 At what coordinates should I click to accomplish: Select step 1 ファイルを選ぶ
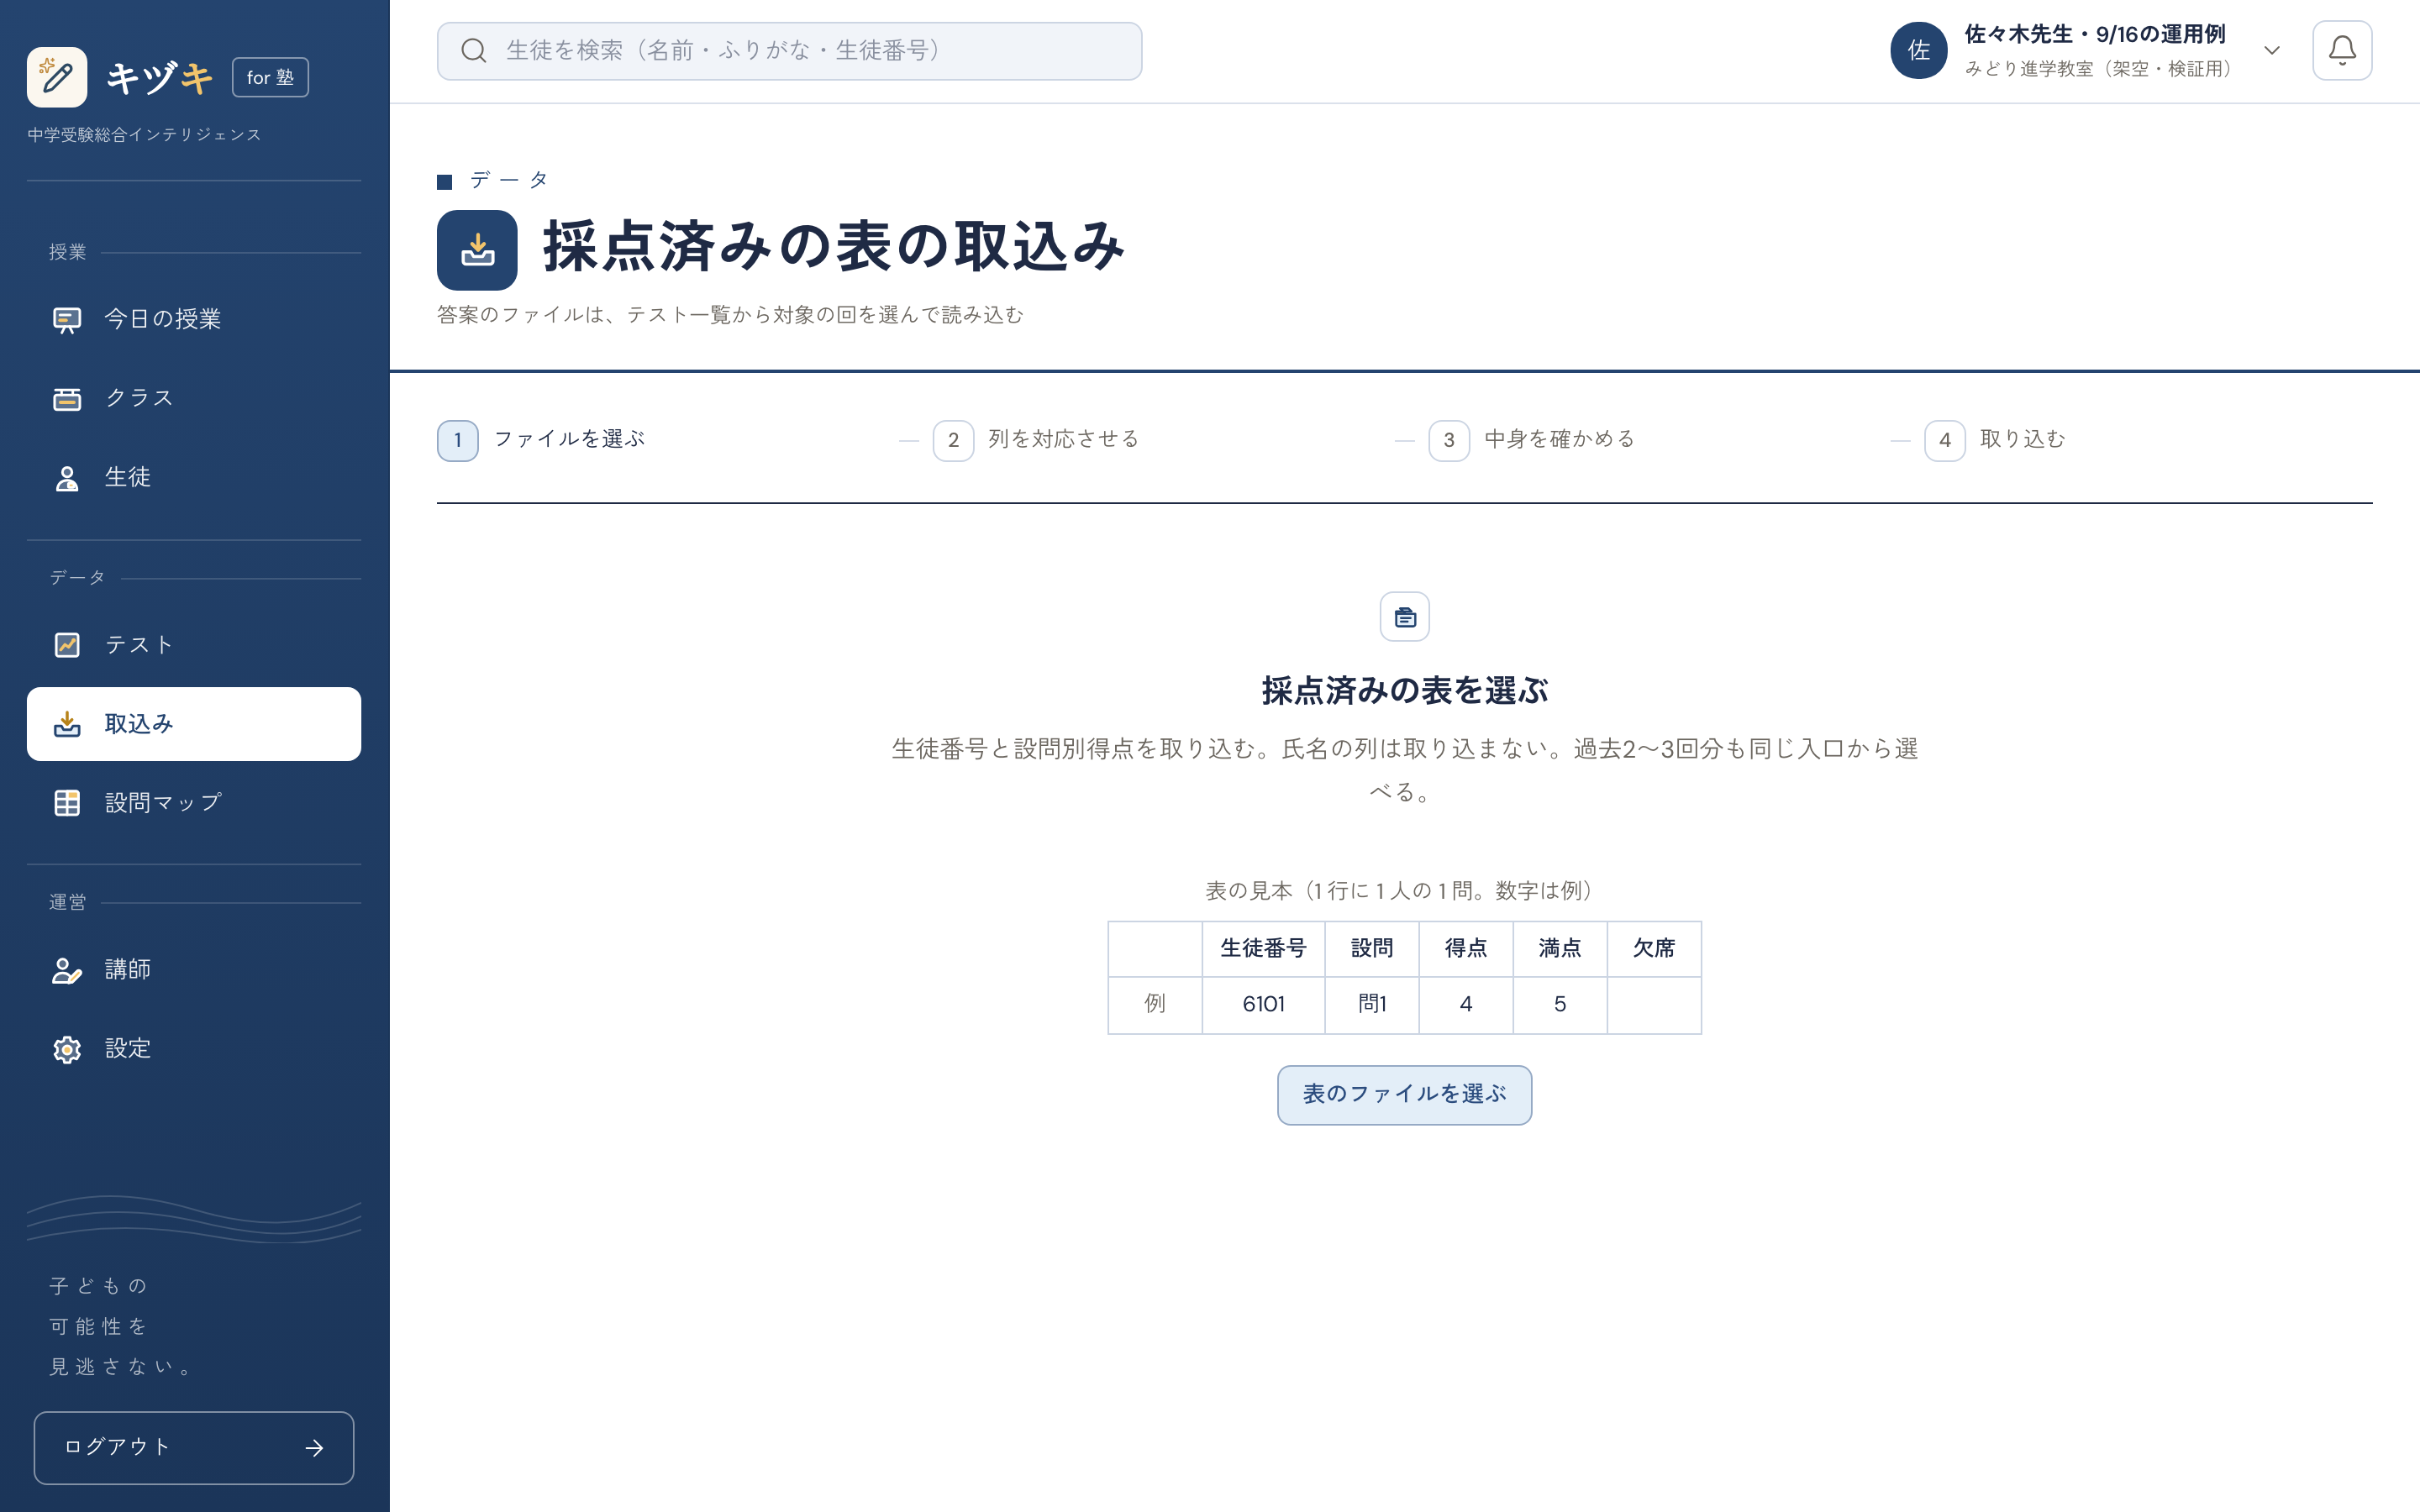[541, 440]
